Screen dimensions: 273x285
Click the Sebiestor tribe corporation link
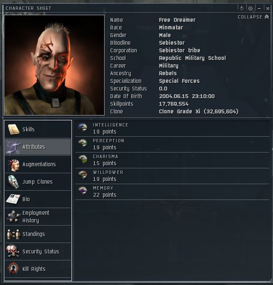180,50
